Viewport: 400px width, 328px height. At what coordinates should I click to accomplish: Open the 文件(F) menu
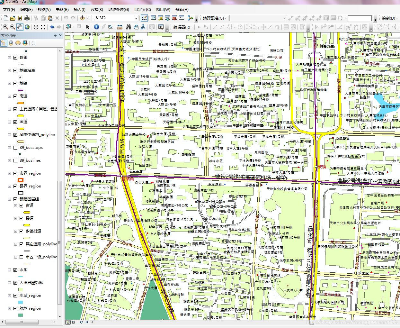tap(9, 10)
